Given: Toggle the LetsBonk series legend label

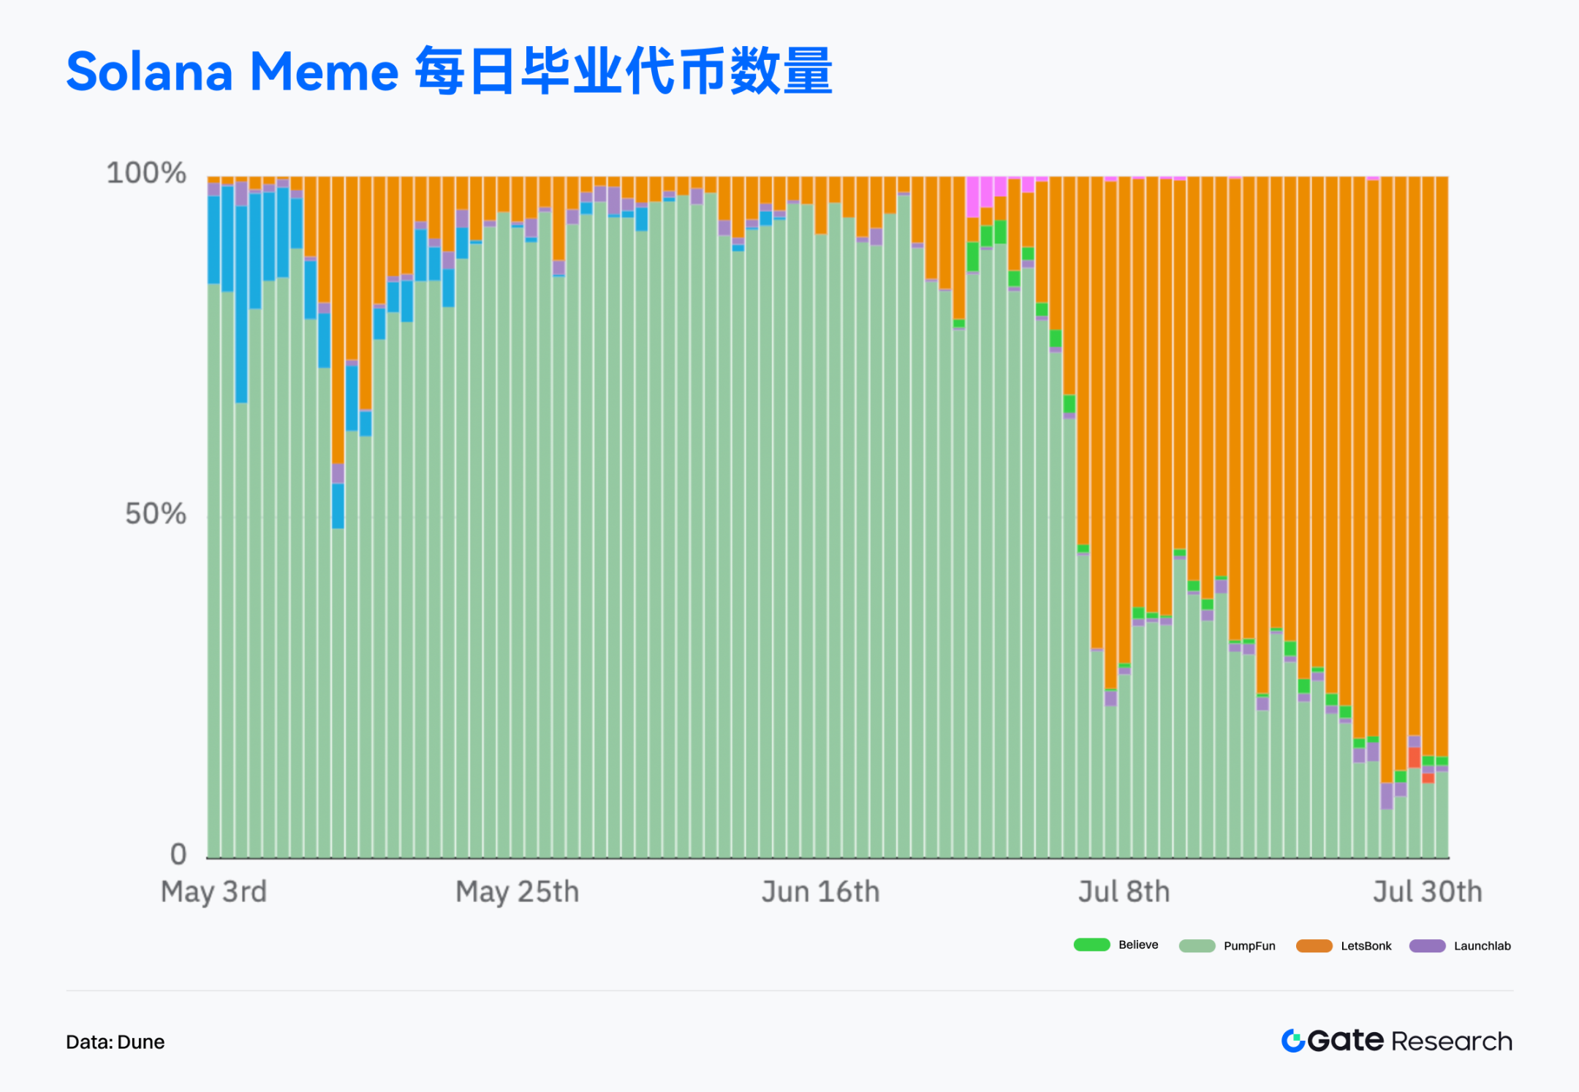Looking at the screenshot, I should tap(1366, 946).
